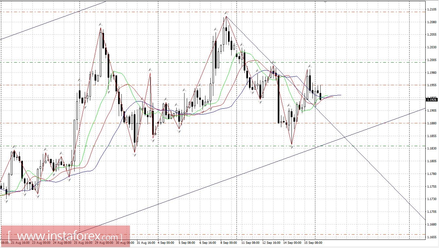Click the 1.1805 price axis label
This screenshot has height=248, width=439.
pyautogui.click(x=432, y=161)
